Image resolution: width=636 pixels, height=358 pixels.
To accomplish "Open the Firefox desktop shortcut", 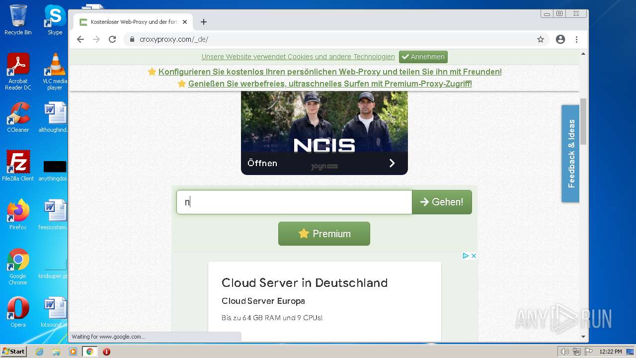I will [x=18, y=215].
